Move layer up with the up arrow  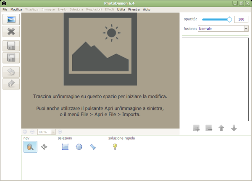pos(221,128)
